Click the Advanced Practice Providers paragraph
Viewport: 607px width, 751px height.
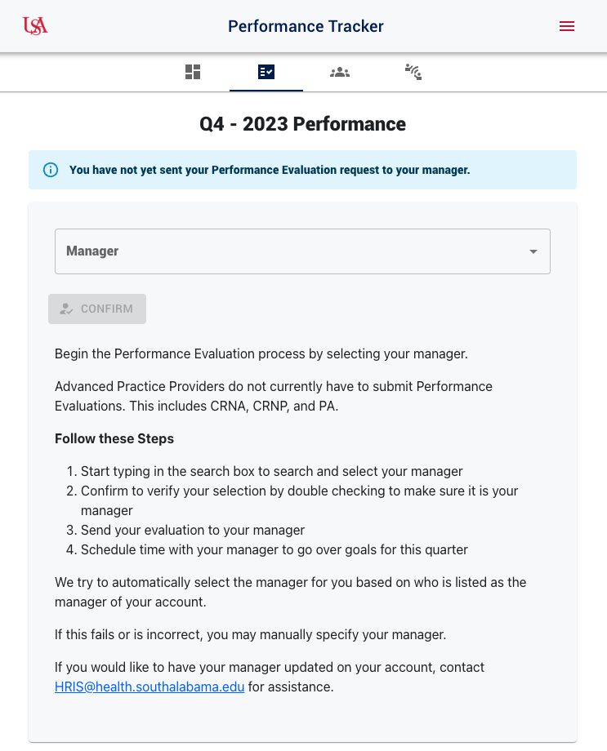[274, 396]
